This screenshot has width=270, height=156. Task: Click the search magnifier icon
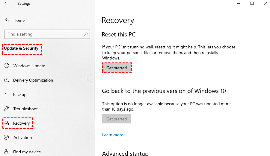point(86,34)
